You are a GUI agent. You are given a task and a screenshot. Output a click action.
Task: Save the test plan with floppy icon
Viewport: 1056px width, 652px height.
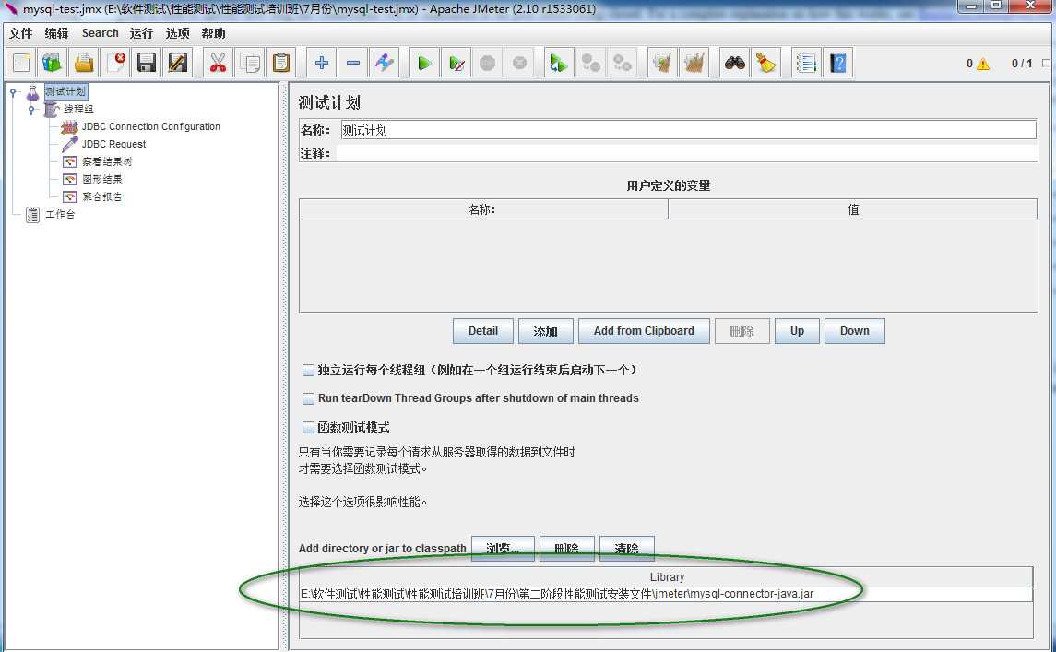[146, 64]
